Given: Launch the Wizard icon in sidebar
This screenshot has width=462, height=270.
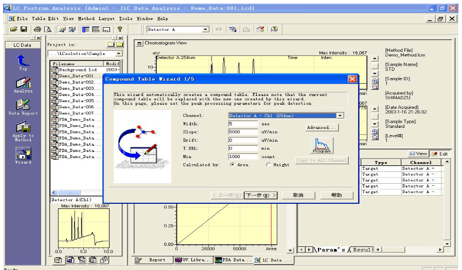Looking at the screenshot, I should (x=23, y=153).
